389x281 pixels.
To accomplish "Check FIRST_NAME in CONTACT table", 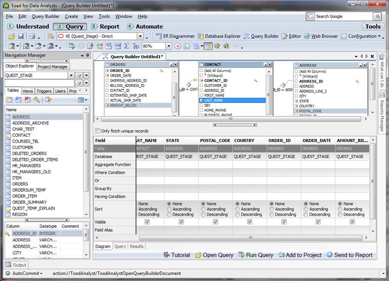I will tap(202, 95).
